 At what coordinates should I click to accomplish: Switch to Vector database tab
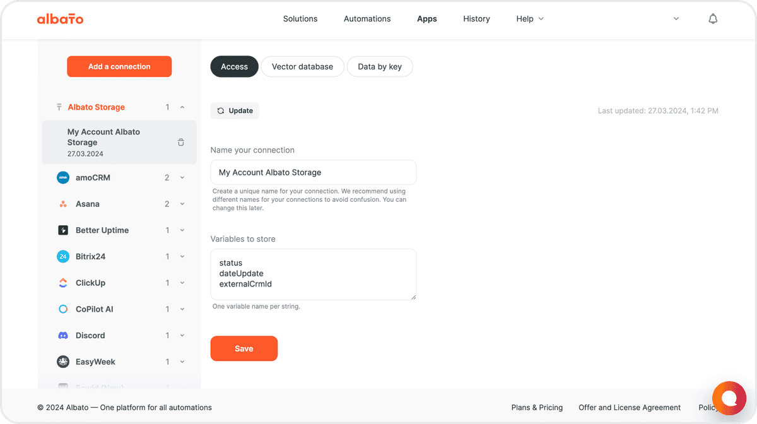(303, 67)
